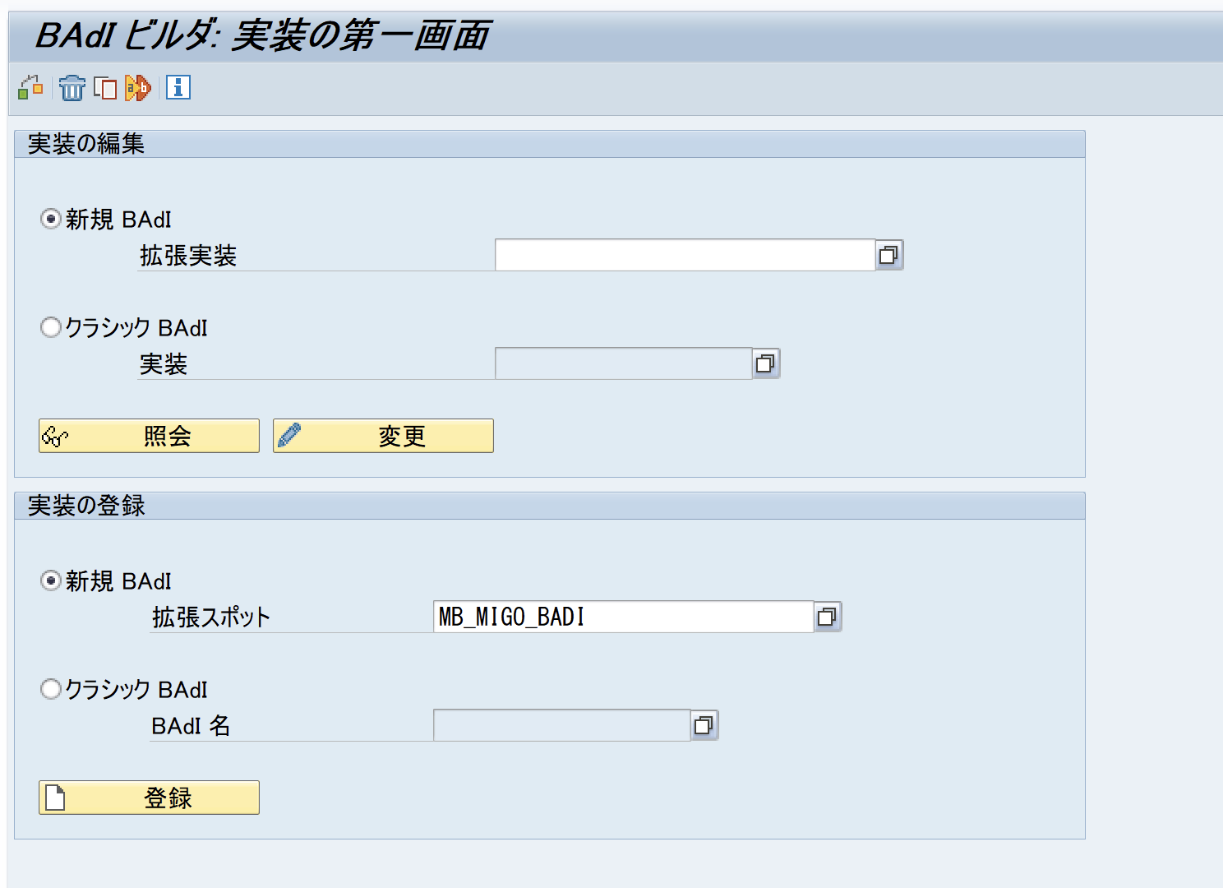Select クラシック BAdI radio in 実装の登録 section
The width and height of the screenshot is (1223, 888).
coord(51,689)
